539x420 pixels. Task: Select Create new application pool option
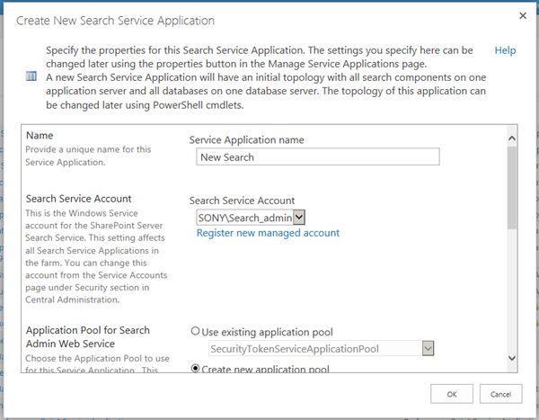tap(195, 369)
